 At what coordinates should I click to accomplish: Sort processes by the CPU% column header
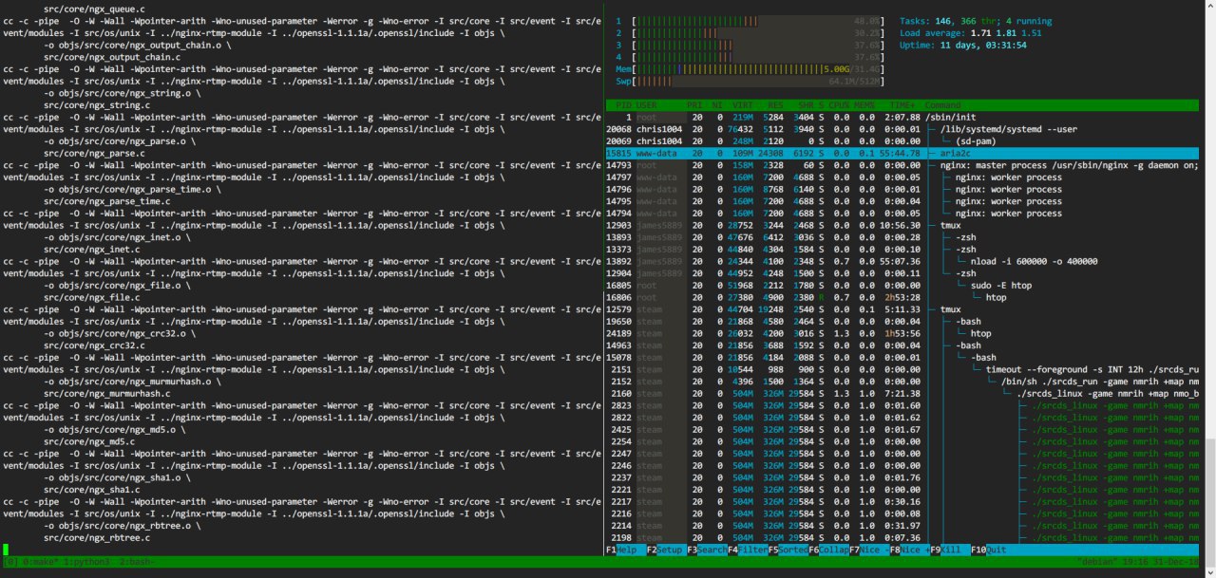point(837,104)
